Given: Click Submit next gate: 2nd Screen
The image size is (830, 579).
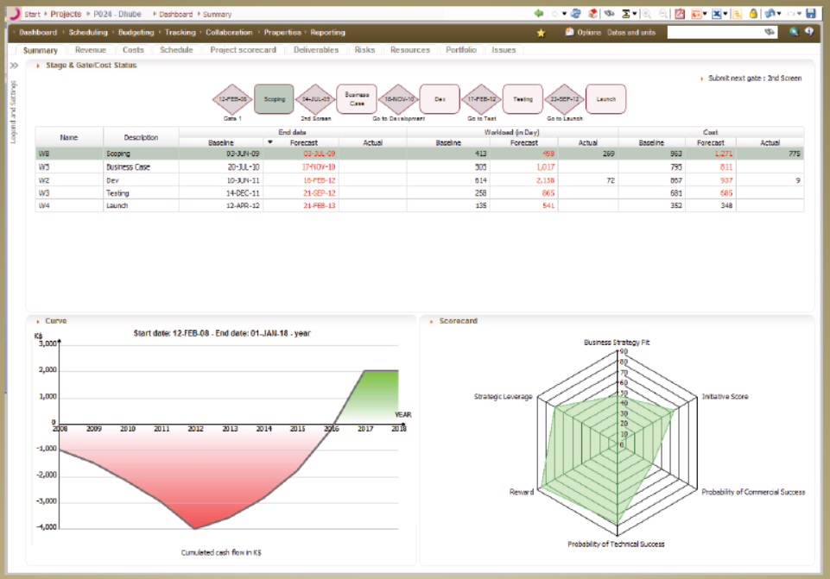Looking at the screenshot, I should point(754,79).
